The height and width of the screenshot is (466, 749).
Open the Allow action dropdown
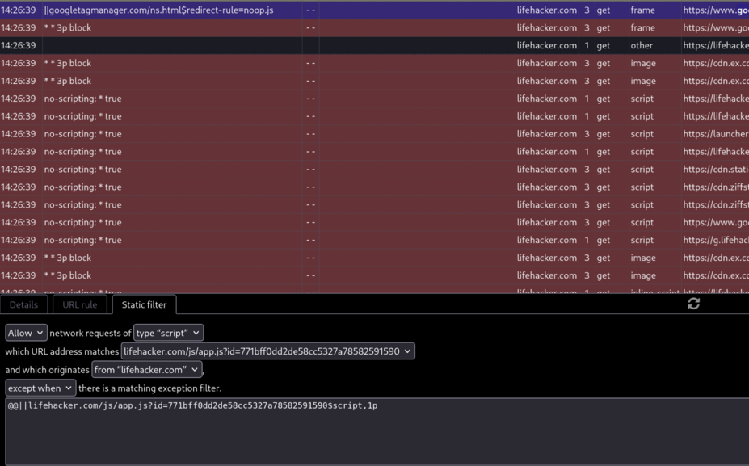[x=25, y=332]
